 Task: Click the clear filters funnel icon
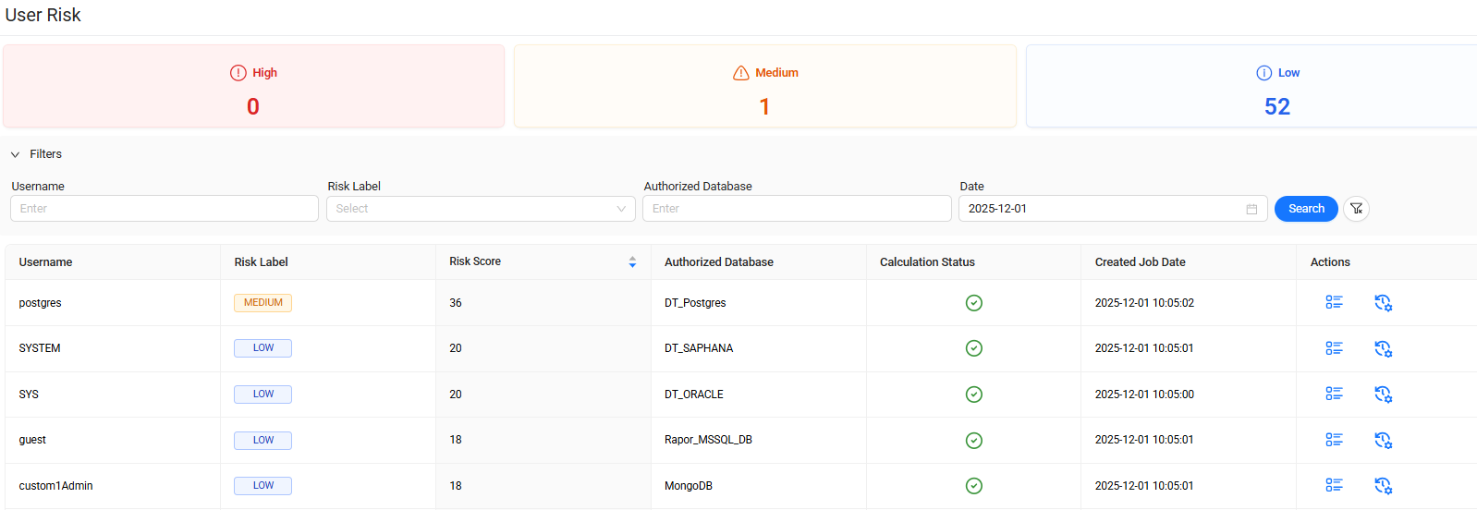pyautogui.click(x=1356, y=209)
